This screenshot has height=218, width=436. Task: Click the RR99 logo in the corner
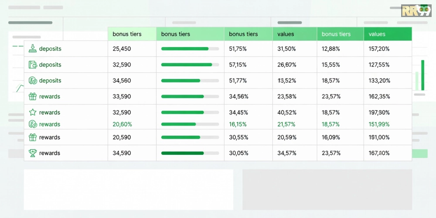(x=416, y=10)
